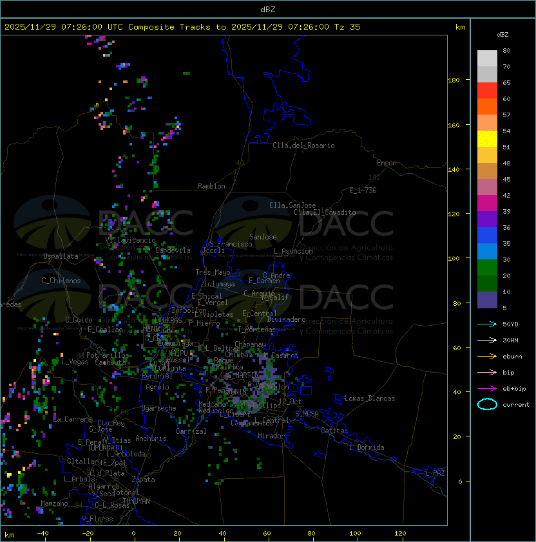Select the purple 36-39 dBZ swatch
The width and height of the screenshot is (536, 542).
(x=487, y=219)
